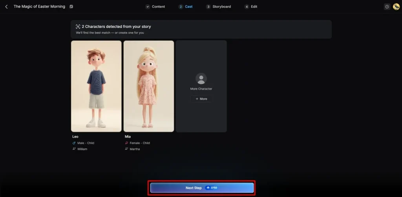Click the Next Step button
The height and width of the screenshot is (197, 402).
[x=202, y=188]
